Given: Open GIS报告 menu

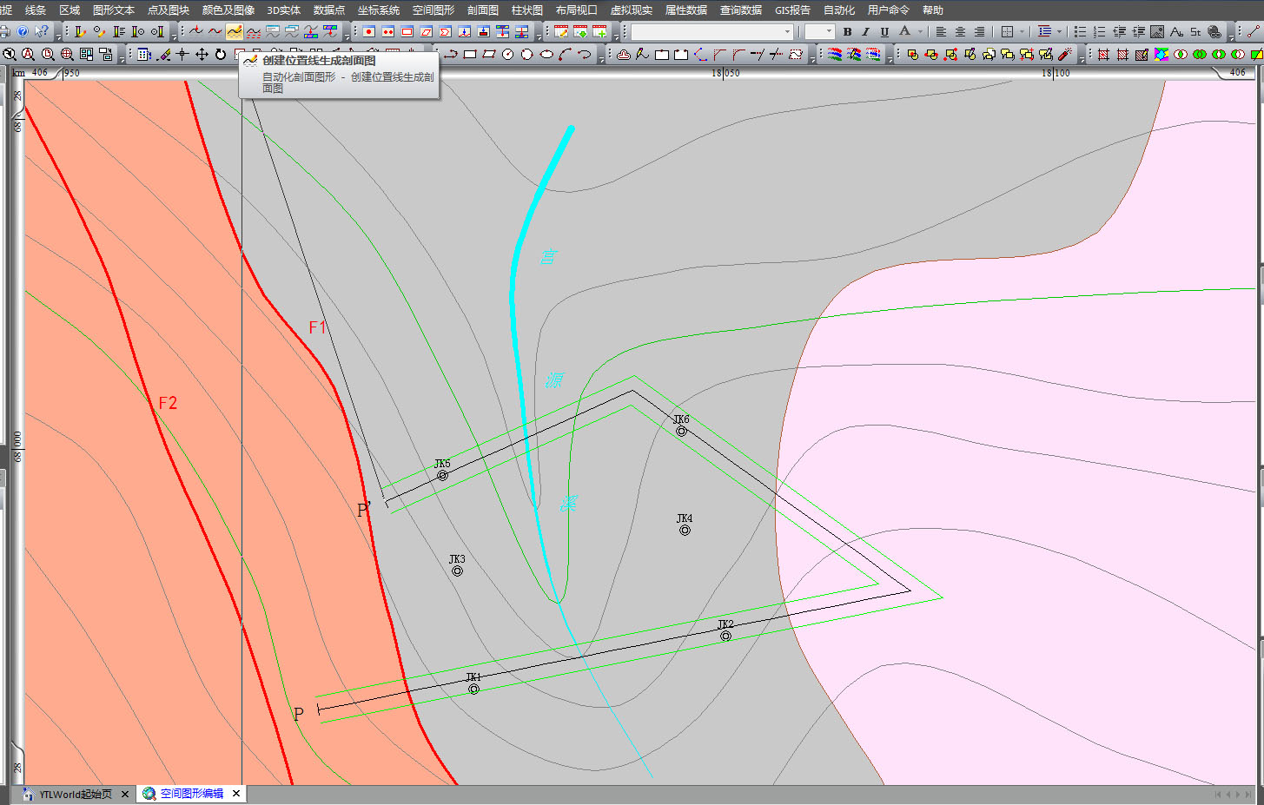Looking at the screenshot, I should click(x=792, y=10).
